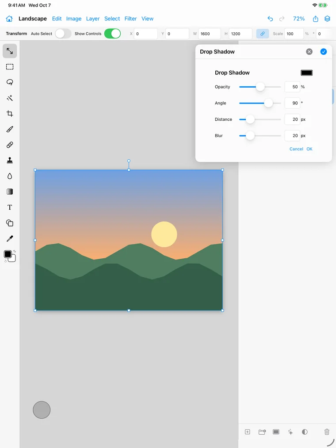Open the Select menu
Screen dimensions: 336x448
pos(112,19)
